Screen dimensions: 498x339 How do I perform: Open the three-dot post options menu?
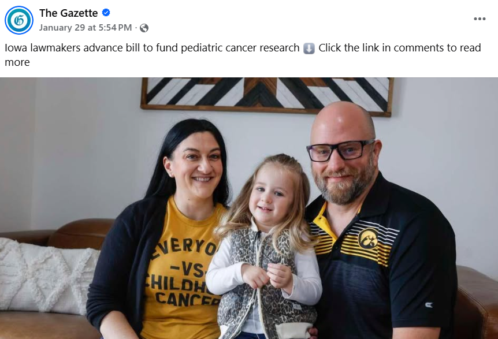(480, 18)
